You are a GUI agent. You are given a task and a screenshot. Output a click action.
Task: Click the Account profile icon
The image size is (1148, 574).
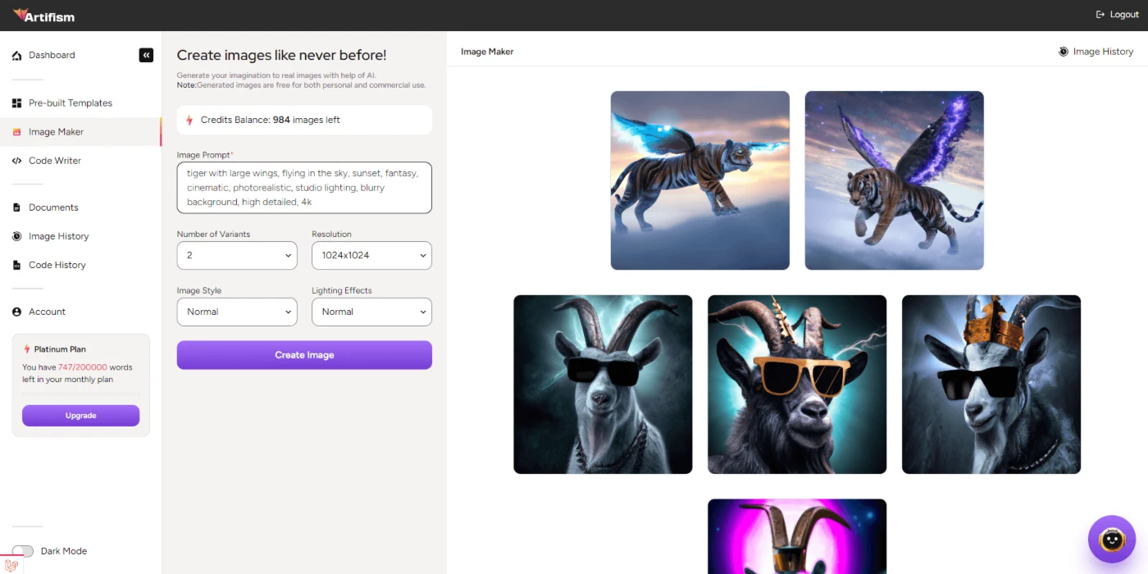pyautogui.click(x=16, y=312)
